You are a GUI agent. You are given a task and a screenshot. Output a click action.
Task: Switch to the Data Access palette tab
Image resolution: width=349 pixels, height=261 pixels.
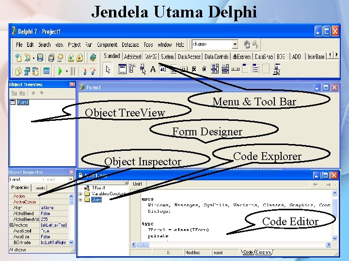tap(189, 57)
